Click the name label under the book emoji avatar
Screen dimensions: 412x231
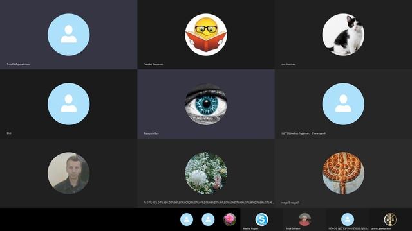click(153, 64)
